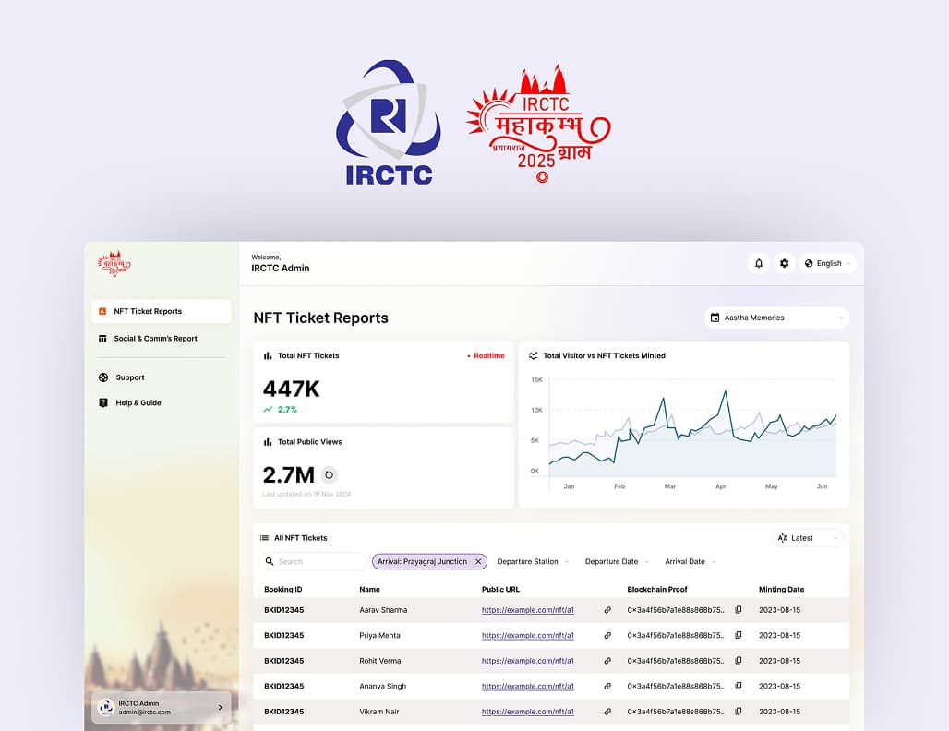Image resolution: width=949 pixels, height=731 pixels.
Task: Open the Support menu item
Action: (130, 377)
